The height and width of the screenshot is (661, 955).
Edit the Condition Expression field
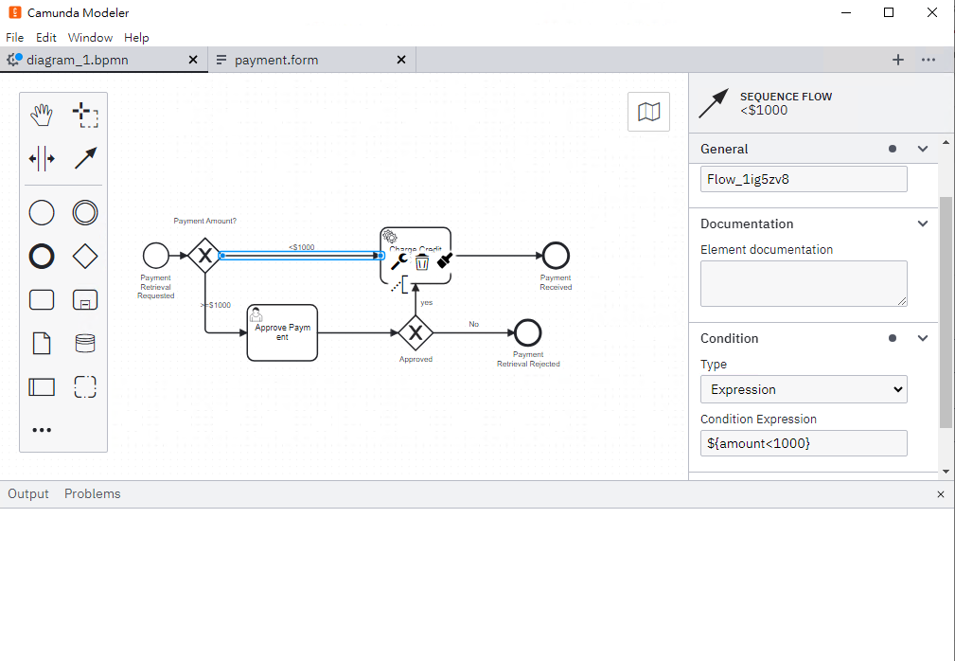pyautogui.click(x=804, y=443)
